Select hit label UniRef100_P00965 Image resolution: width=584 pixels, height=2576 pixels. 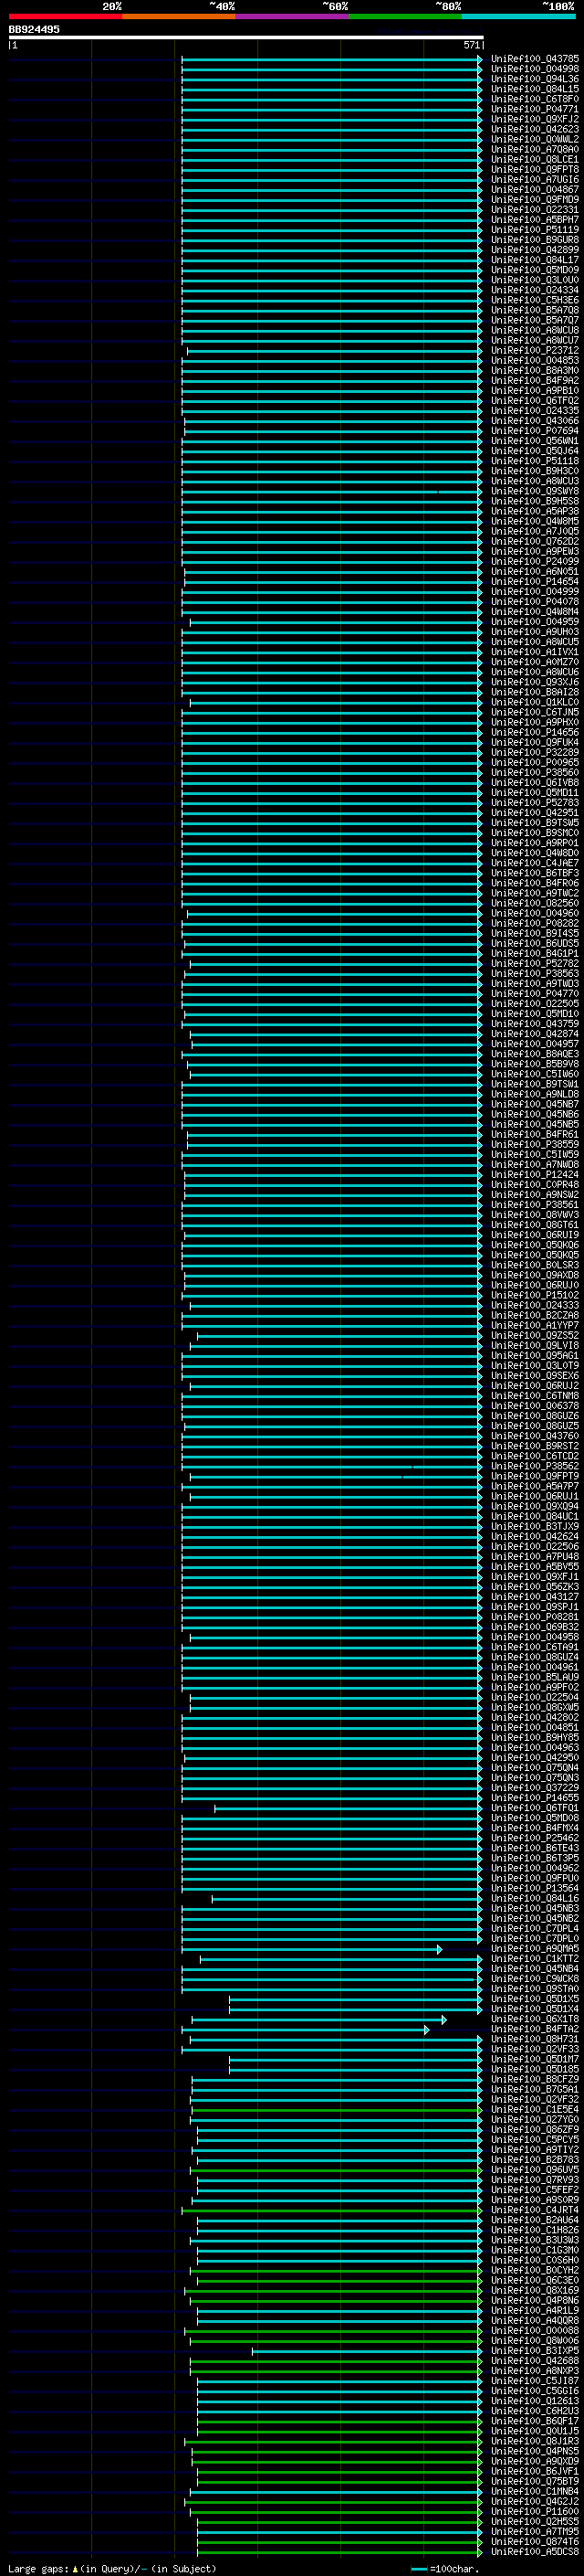point(534,762)
